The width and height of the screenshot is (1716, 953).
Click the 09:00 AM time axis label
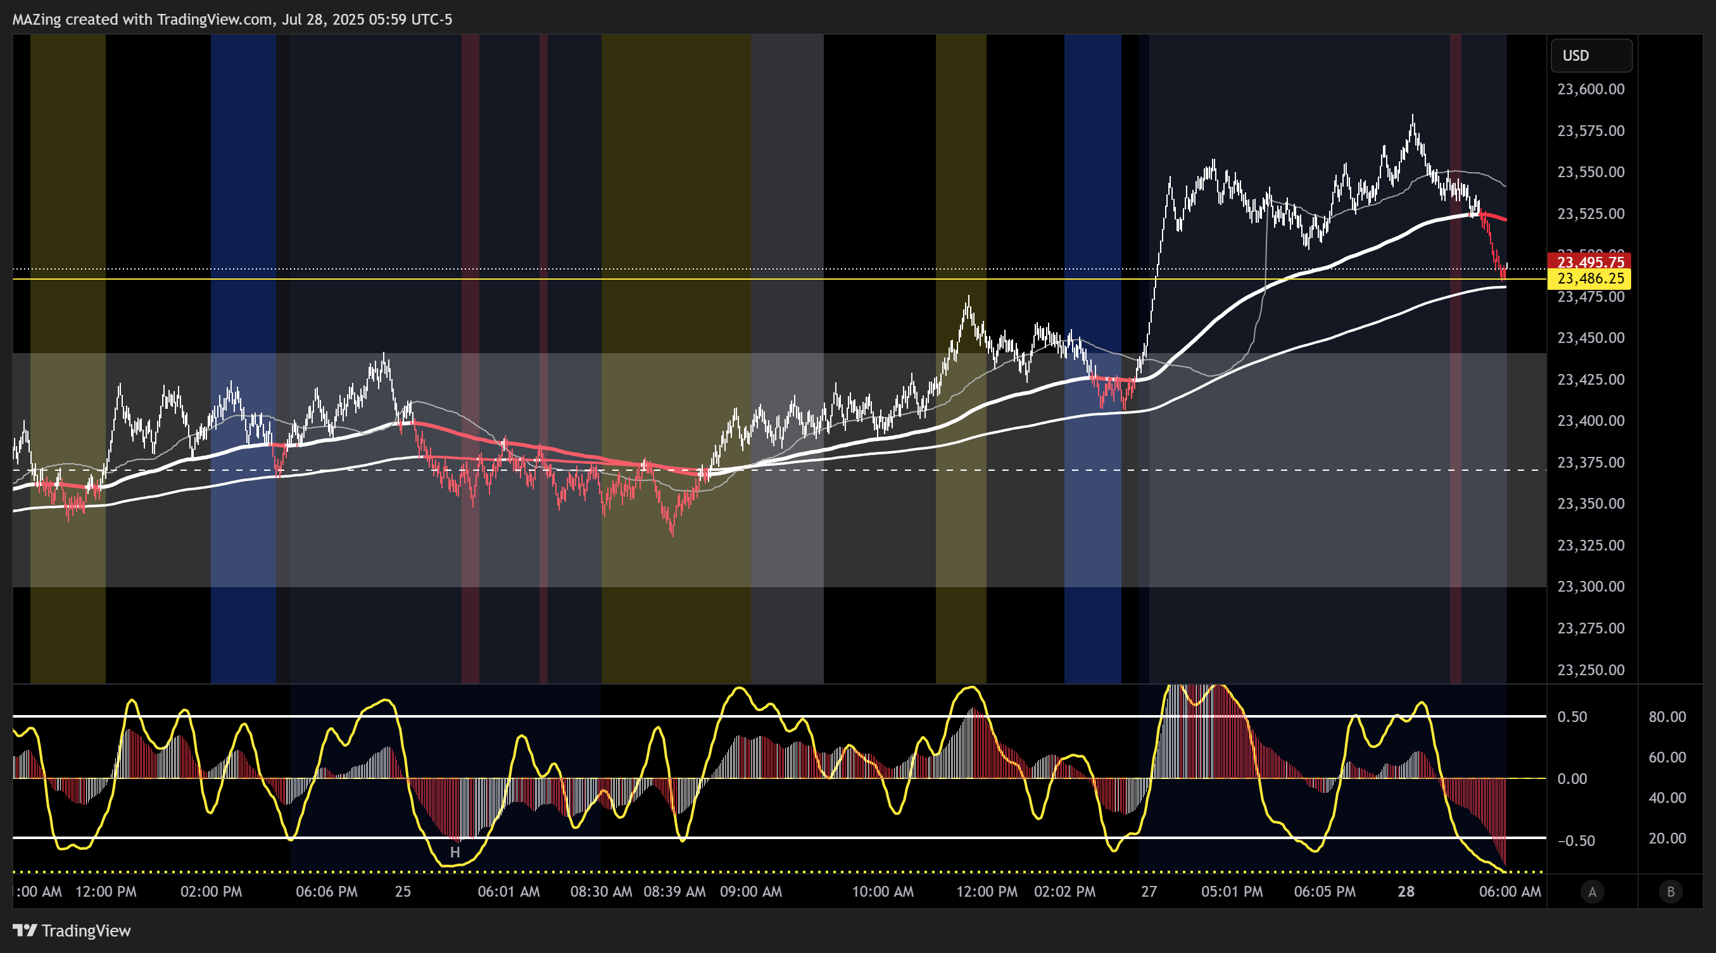[x=751, y=892]
